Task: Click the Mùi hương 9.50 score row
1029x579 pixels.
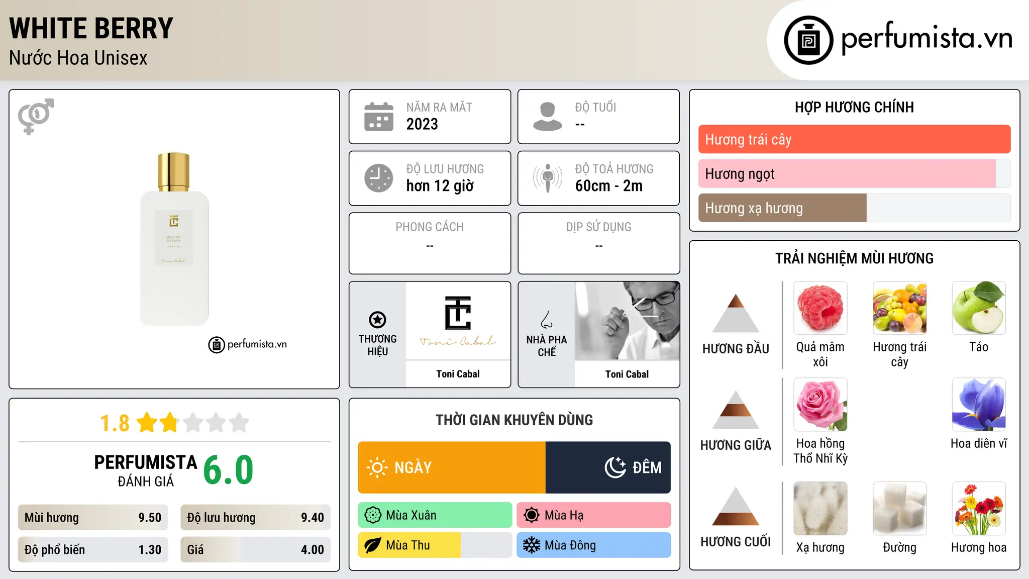Action: [93, 517]
